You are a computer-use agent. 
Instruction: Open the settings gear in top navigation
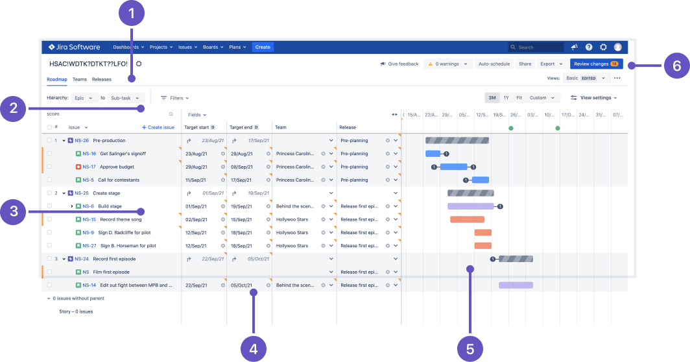(x=603, y=47)
